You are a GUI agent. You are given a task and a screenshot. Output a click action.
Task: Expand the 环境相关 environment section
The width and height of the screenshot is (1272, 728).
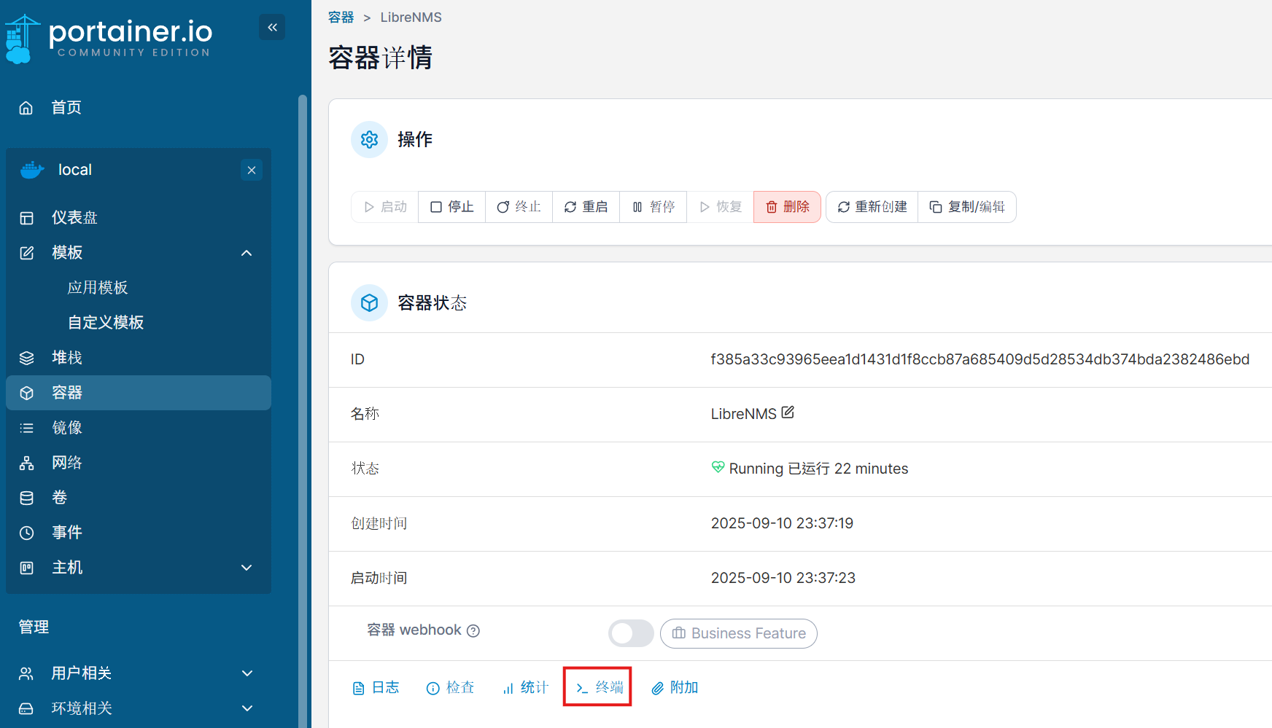[x=247, y=708]
